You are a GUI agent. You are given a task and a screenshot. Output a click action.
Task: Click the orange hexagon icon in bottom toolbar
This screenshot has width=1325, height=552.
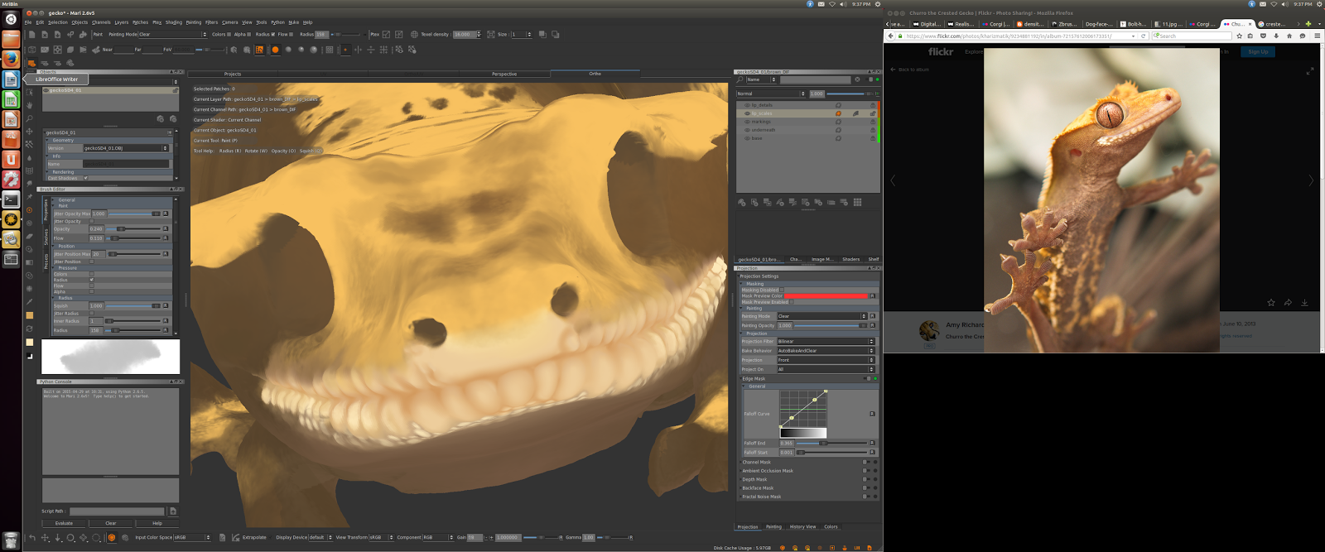112,537
